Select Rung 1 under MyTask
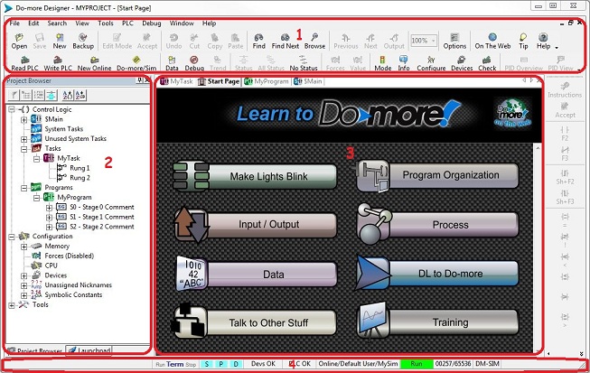590x373 pixels. pos(80,167)
